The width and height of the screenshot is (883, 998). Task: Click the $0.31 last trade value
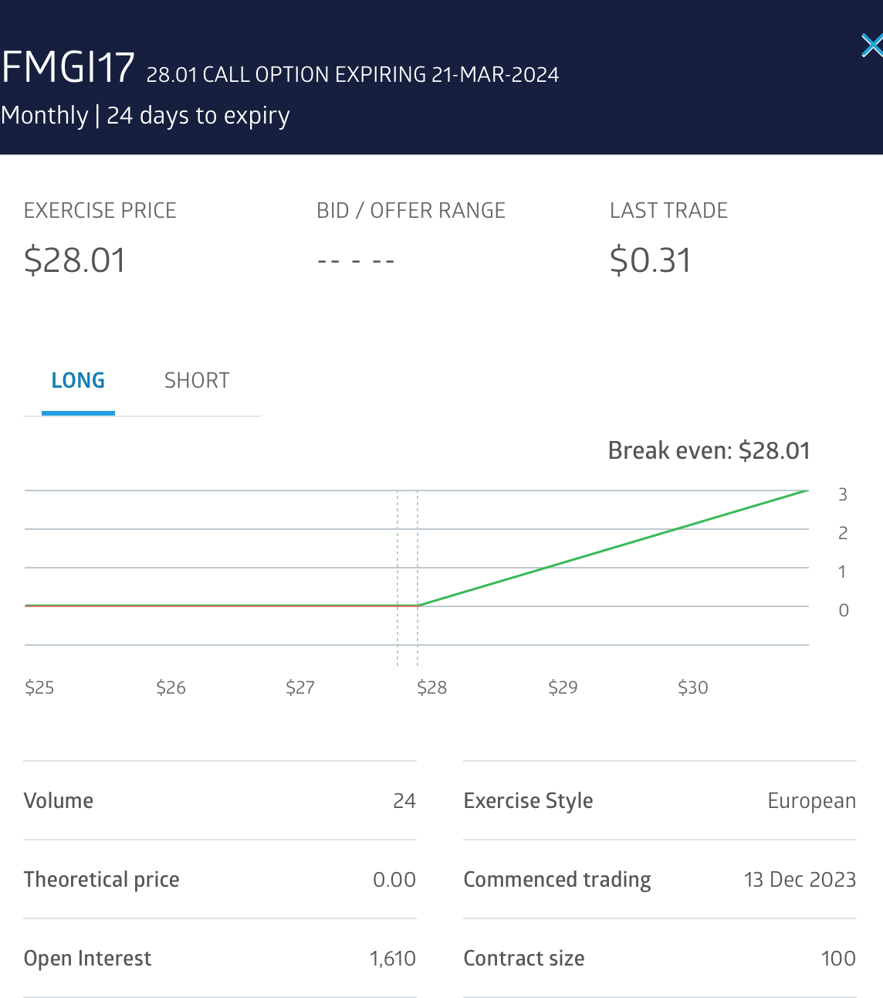click(650, 260)
